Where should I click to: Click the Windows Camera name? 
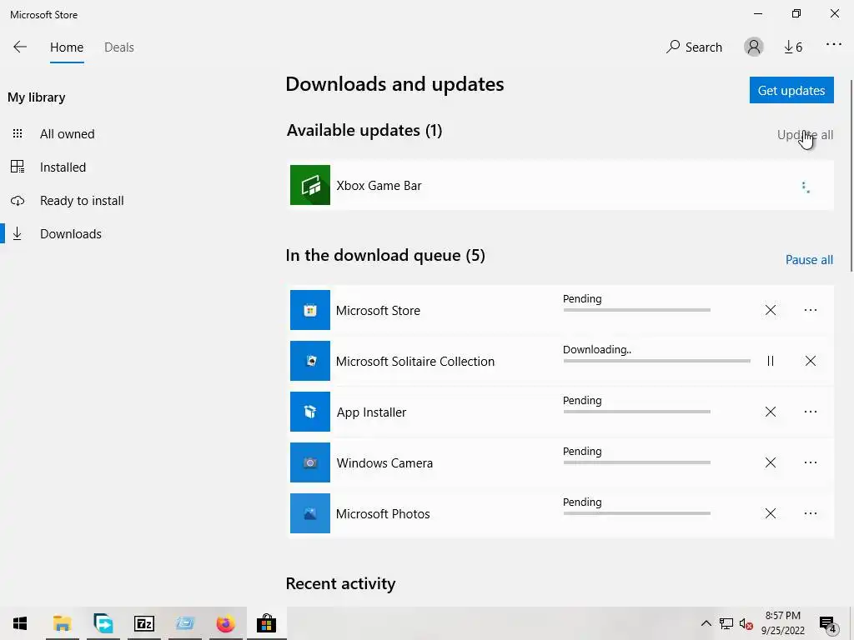click(384, 463)
